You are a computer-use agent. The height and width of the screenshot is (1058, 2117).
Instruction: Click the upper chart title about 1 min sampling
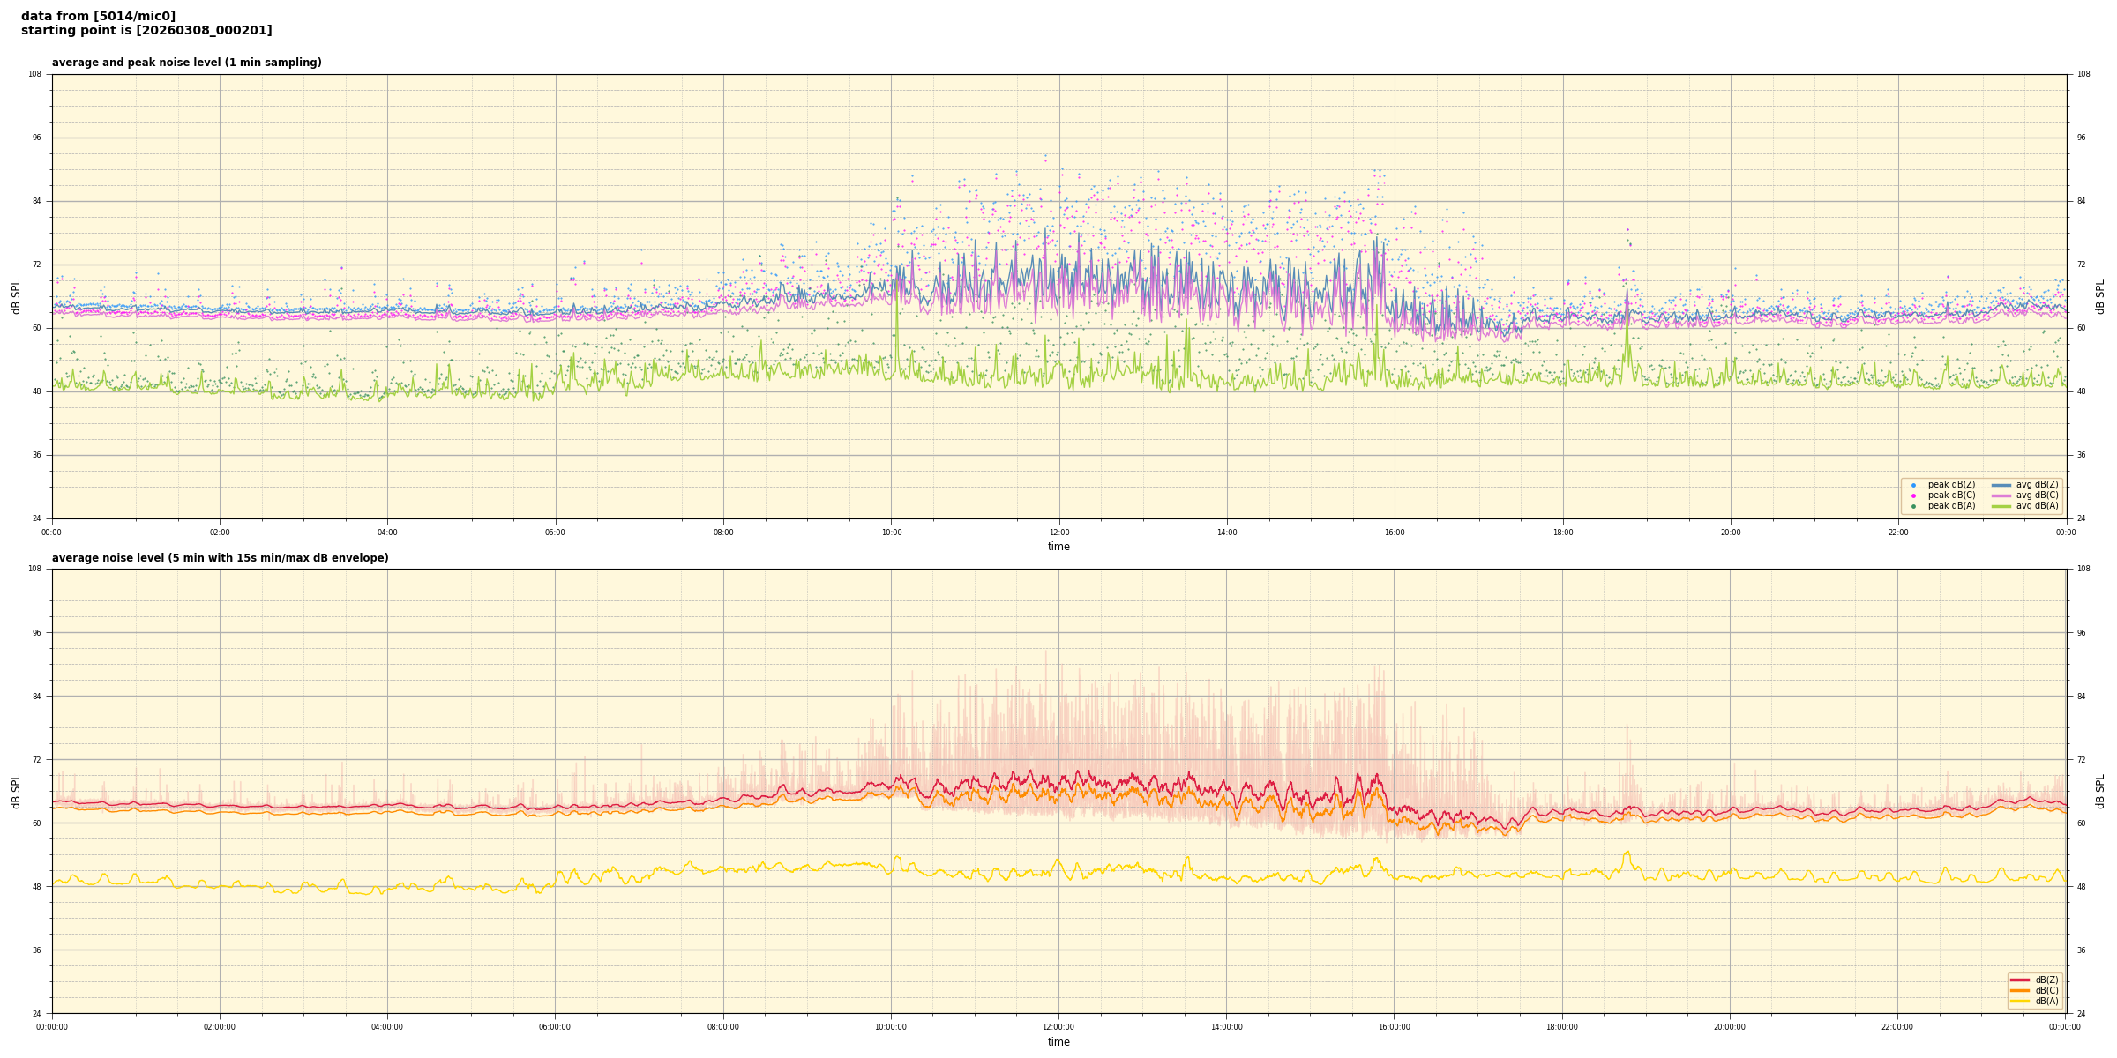tap(186, 63)
